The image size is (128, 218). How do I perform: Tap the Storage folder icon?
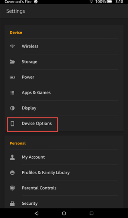click(x=12, y=62)
